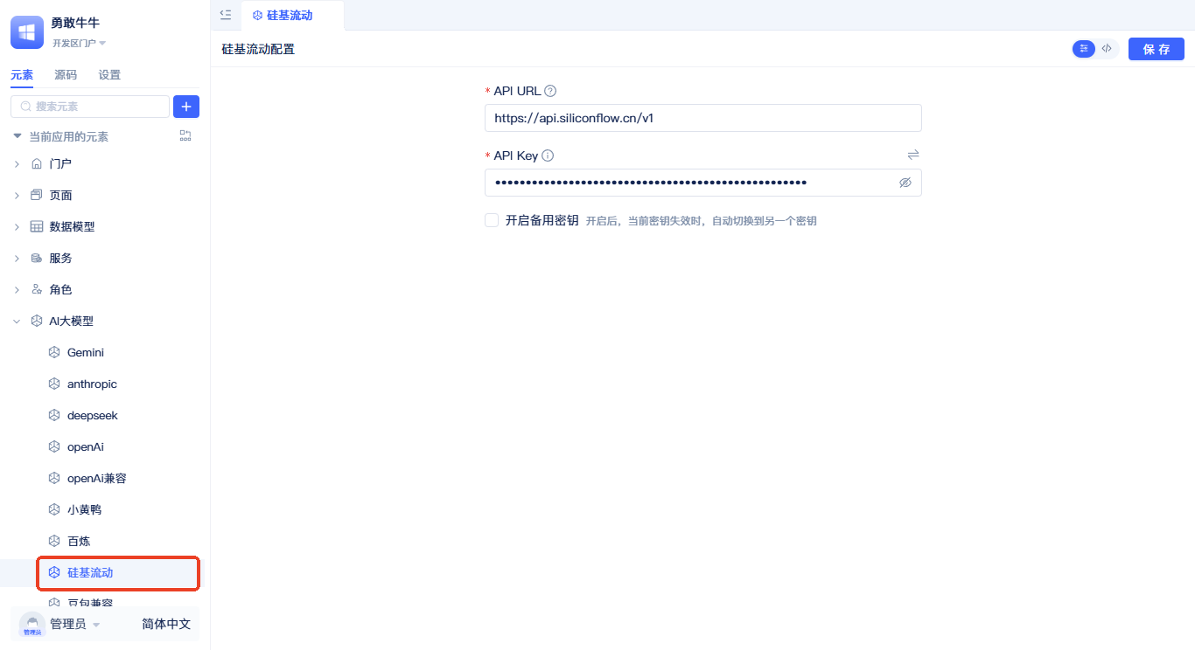Viewport: 1195px width, 650px height.
Task: Click the API URL help question icon
Action: [x=550, y=91]
